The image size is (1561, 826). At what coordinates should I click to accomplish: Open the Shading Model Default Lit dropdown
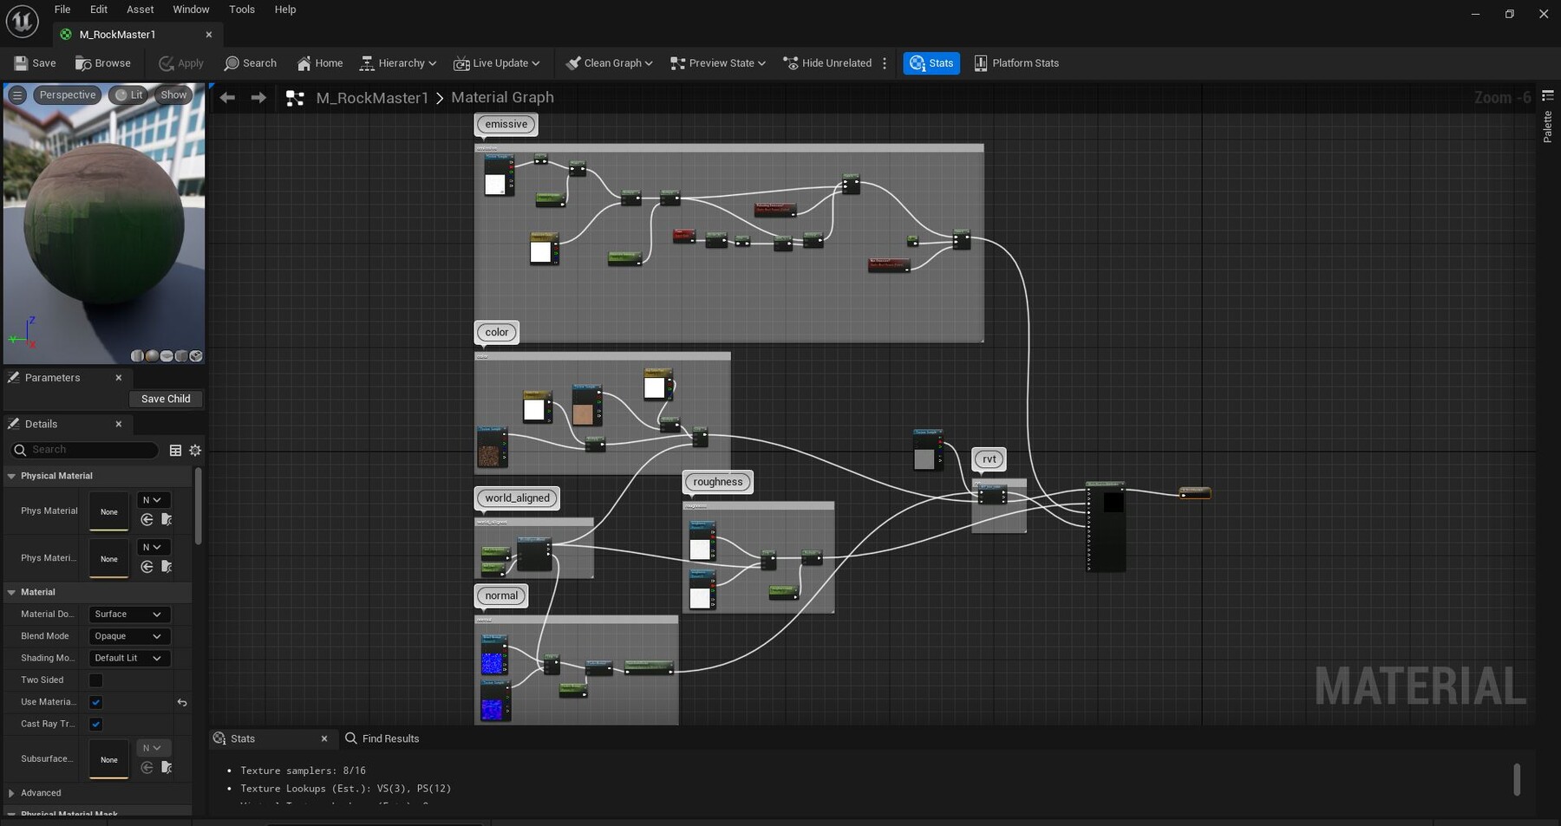(128, 659)
